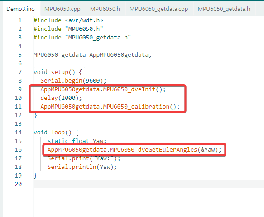Click the #include <avr/wdt.h> line
Image resolution: width=264 pixels, height=217 pixels.
68,20
